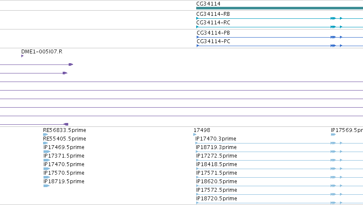Screen dimensions: 363x205
Task: Select the IP17470.3prime alignment label
Action: [216, 139]
